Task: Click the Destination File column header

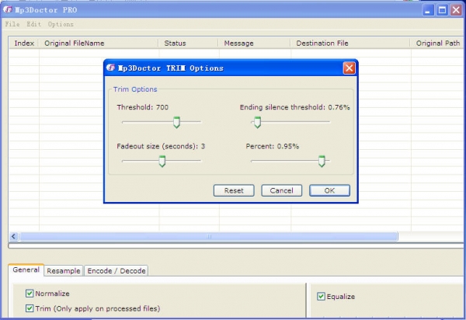Action: coord(350,43)
